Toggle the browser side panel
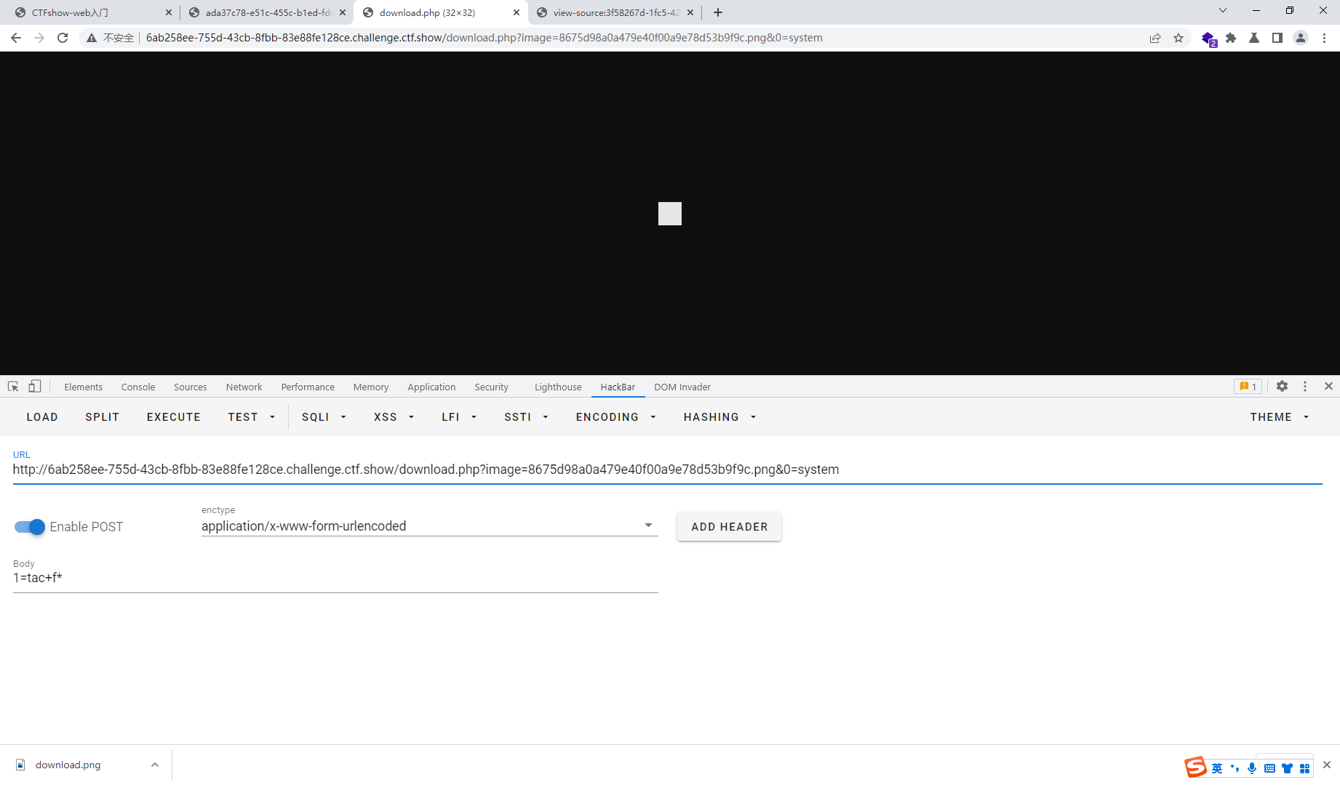Viewport: 1340px width, 785px height. (1277, 38)
